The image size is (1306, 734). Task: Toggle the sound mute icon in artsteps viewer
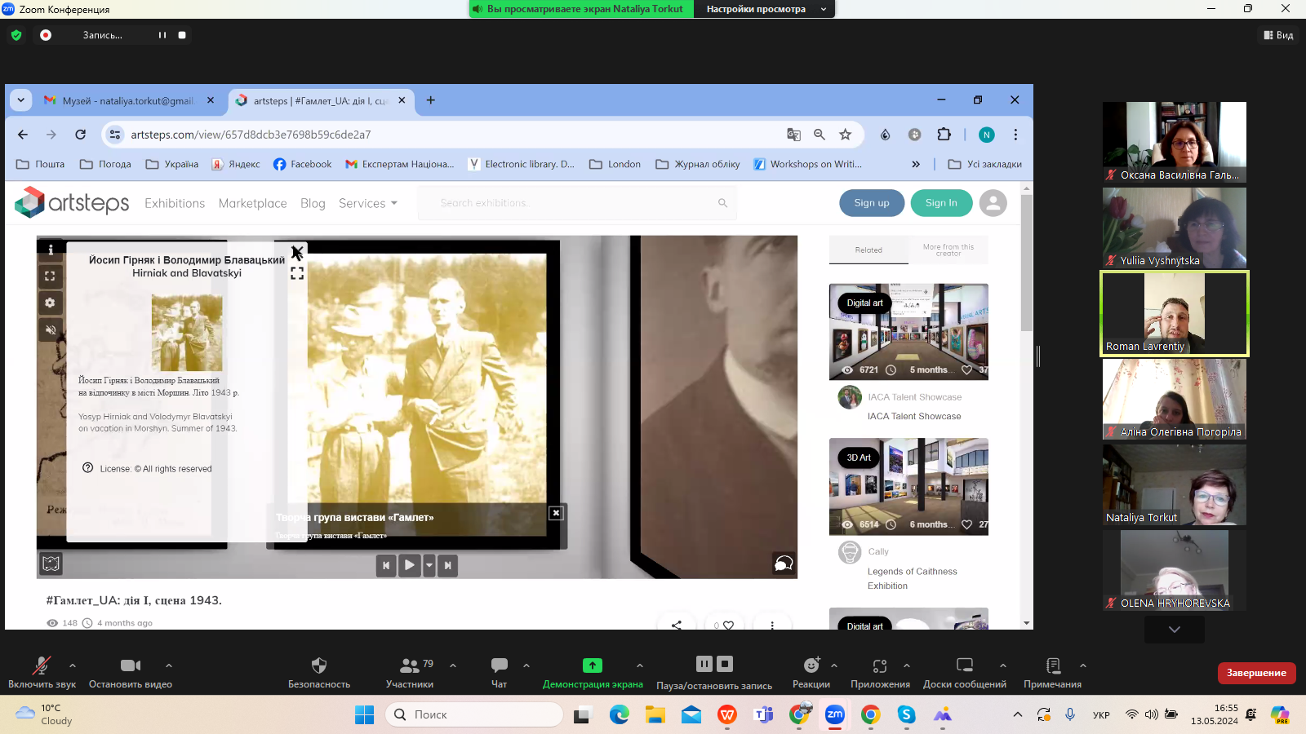(51, 330)
